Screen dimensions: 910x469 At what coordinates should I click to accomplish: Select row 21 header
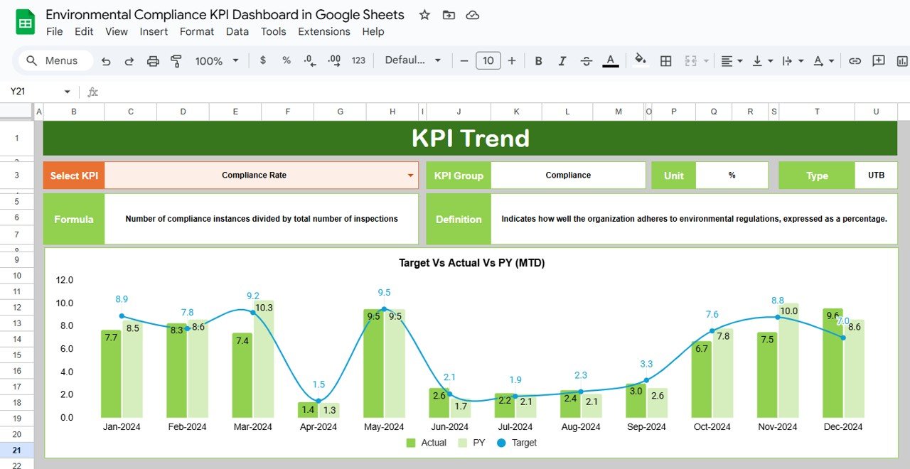17,451
